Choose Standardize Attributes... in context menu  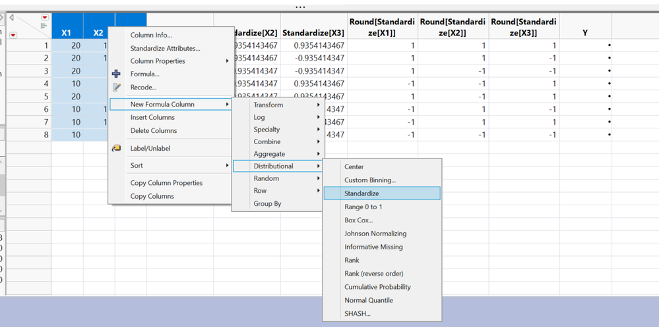pos(165,48)
